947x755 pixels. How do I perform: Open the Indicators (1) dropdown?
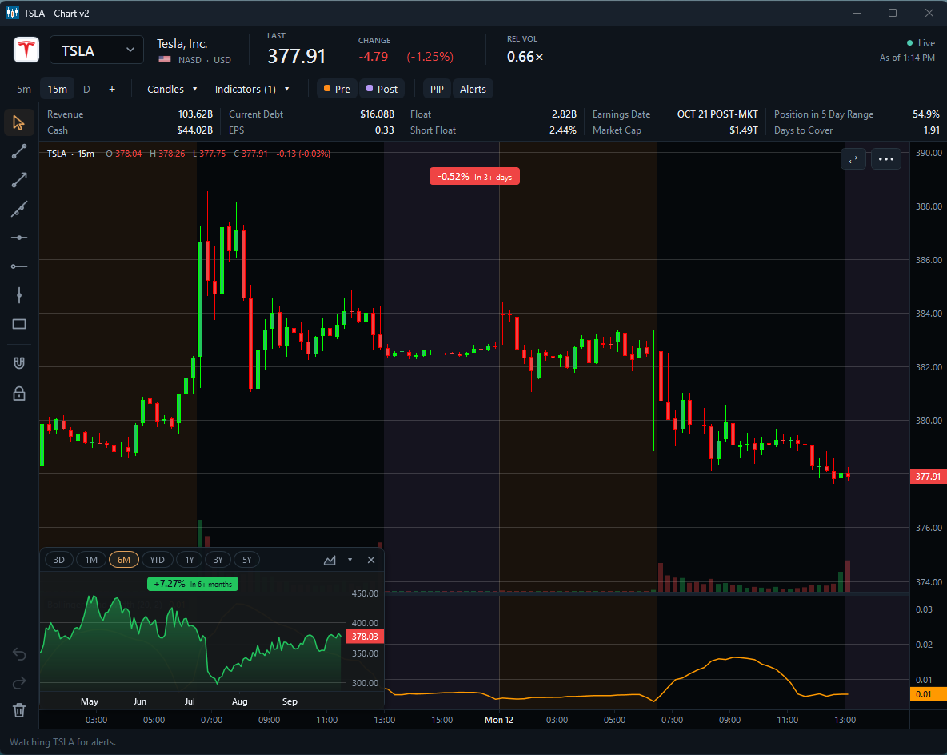[x=252, y=89]
